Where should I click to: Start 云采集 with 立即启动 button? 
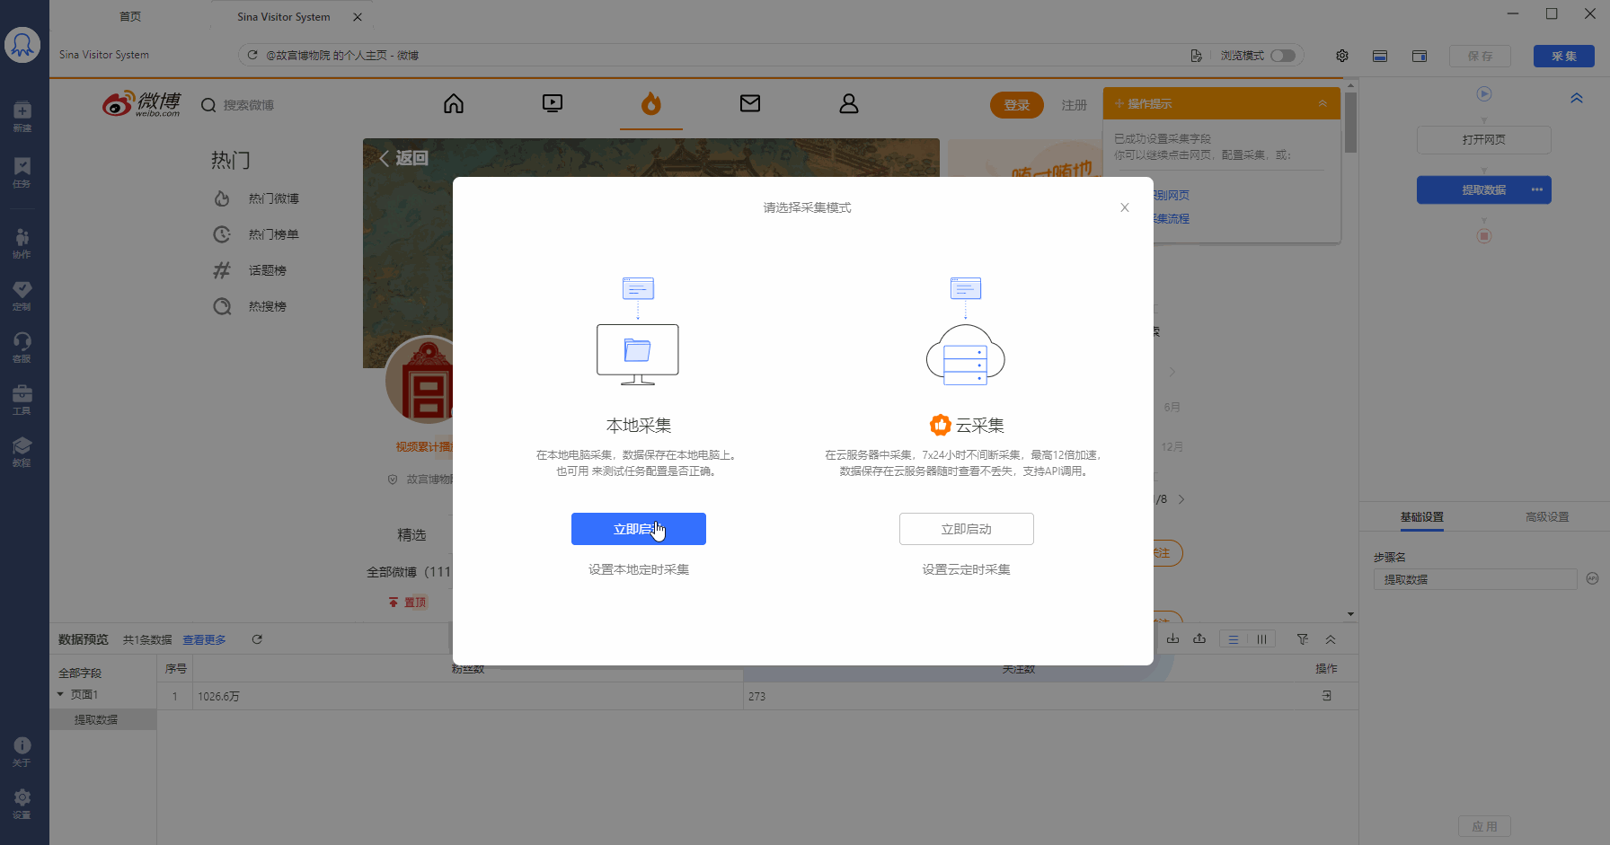pyautogui.click(x=967, y=529)
